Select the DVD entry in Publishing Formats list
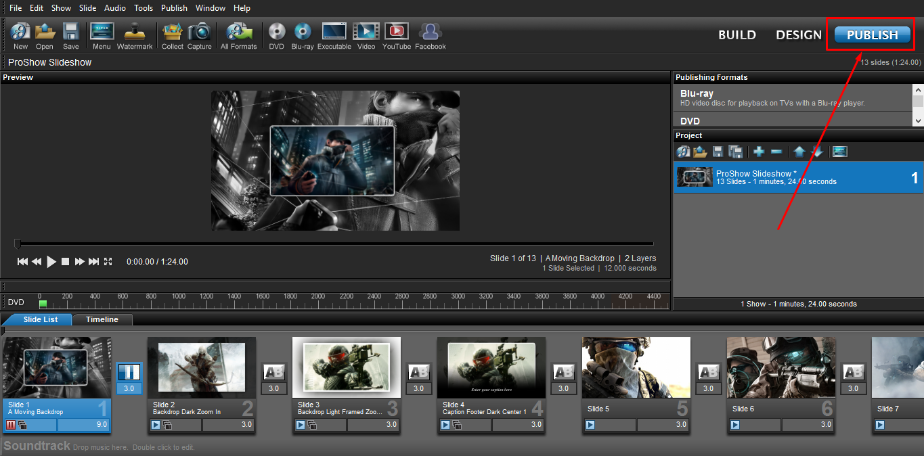This screenshot has height=456, width=924. [793, 120]
